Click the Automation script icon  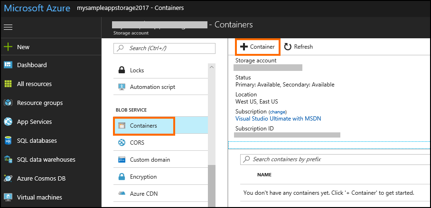coord(122,87)
